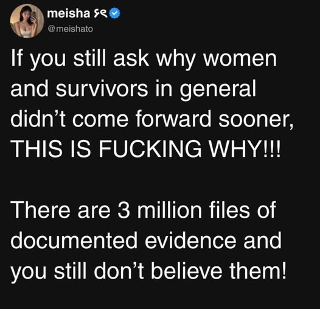The height and width of the screenshot is (309, 320).
Task: Click the number '3' before million
Action: point(123,210)
